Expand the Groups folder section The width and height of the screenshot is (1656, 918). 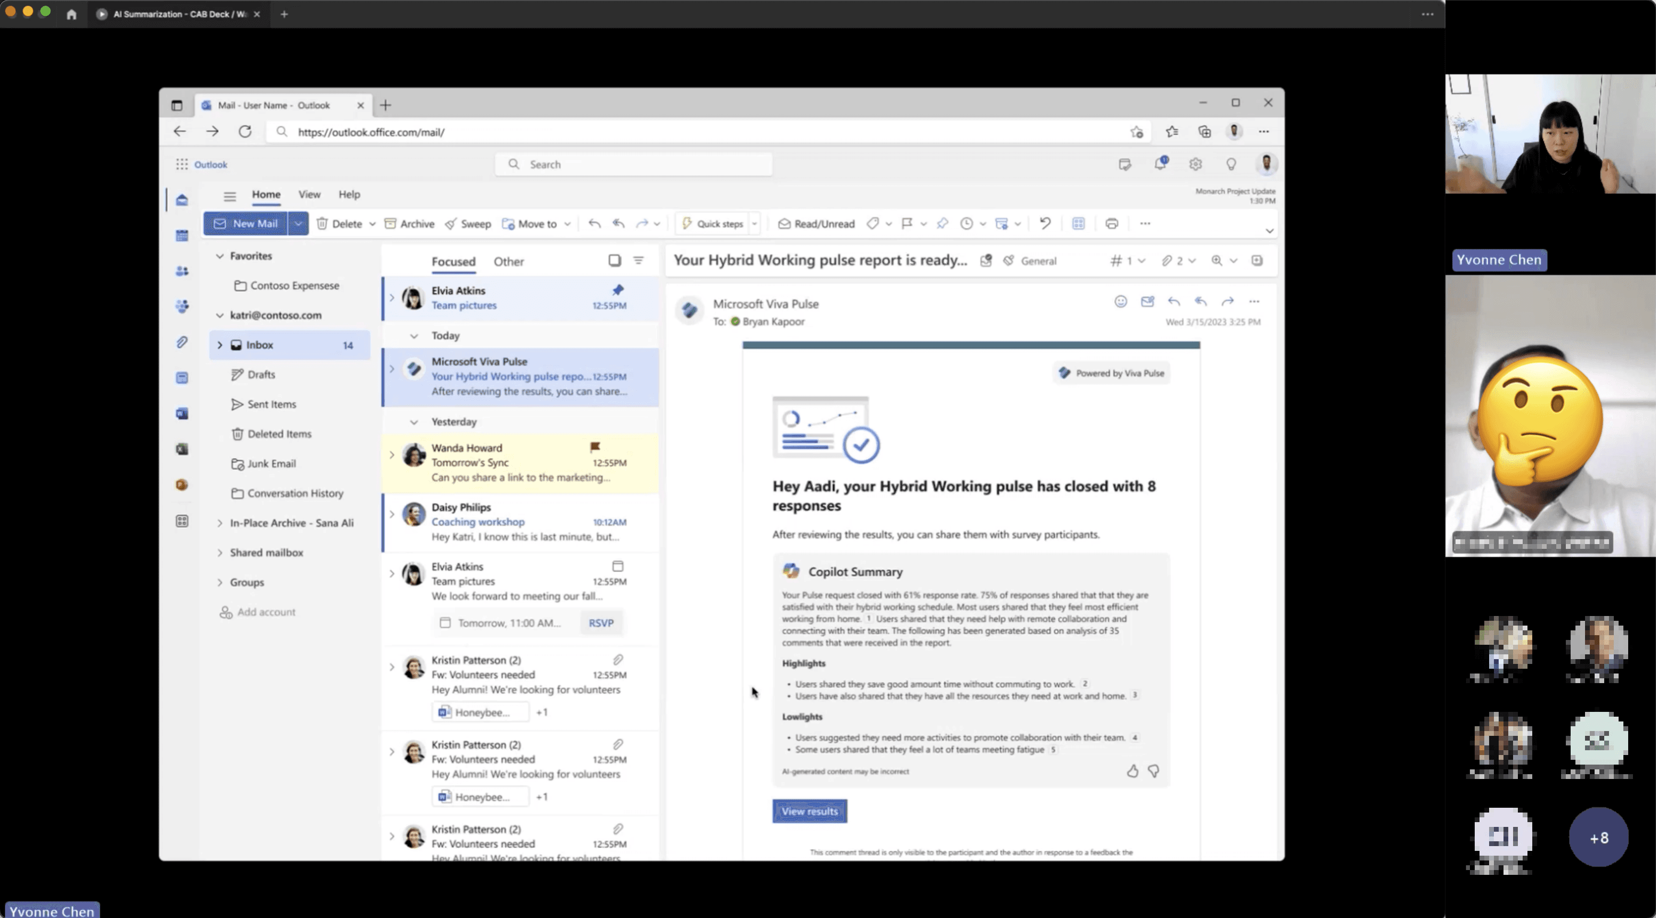coord(220,582)
